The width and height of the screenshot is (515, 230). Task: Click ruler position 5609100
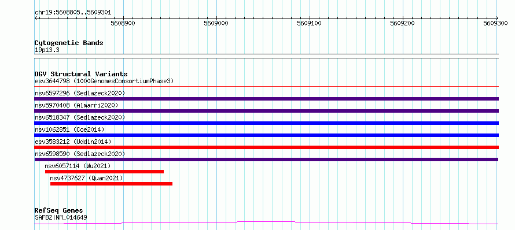(x=310, y=23)
